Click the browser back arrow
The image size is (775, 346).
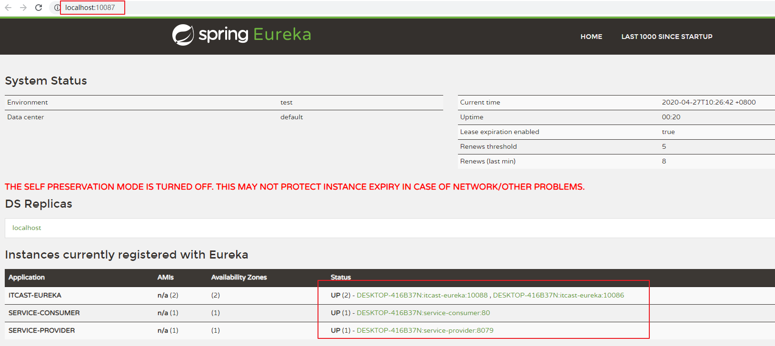click(8, 8)
